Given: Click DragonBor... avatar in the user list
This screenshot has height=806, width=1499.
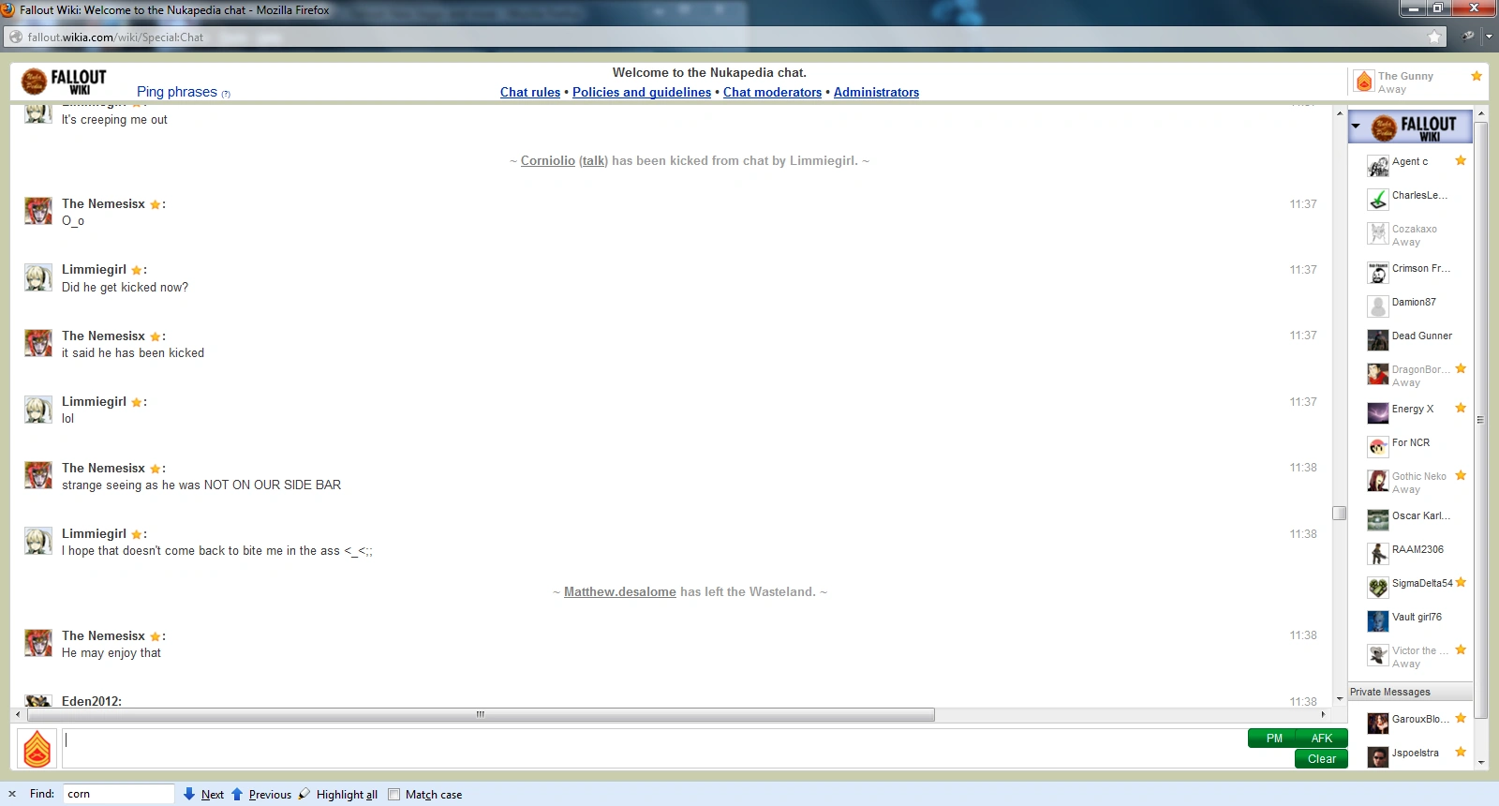Looking at the screenshot, I should click(x=1377, y=374).
